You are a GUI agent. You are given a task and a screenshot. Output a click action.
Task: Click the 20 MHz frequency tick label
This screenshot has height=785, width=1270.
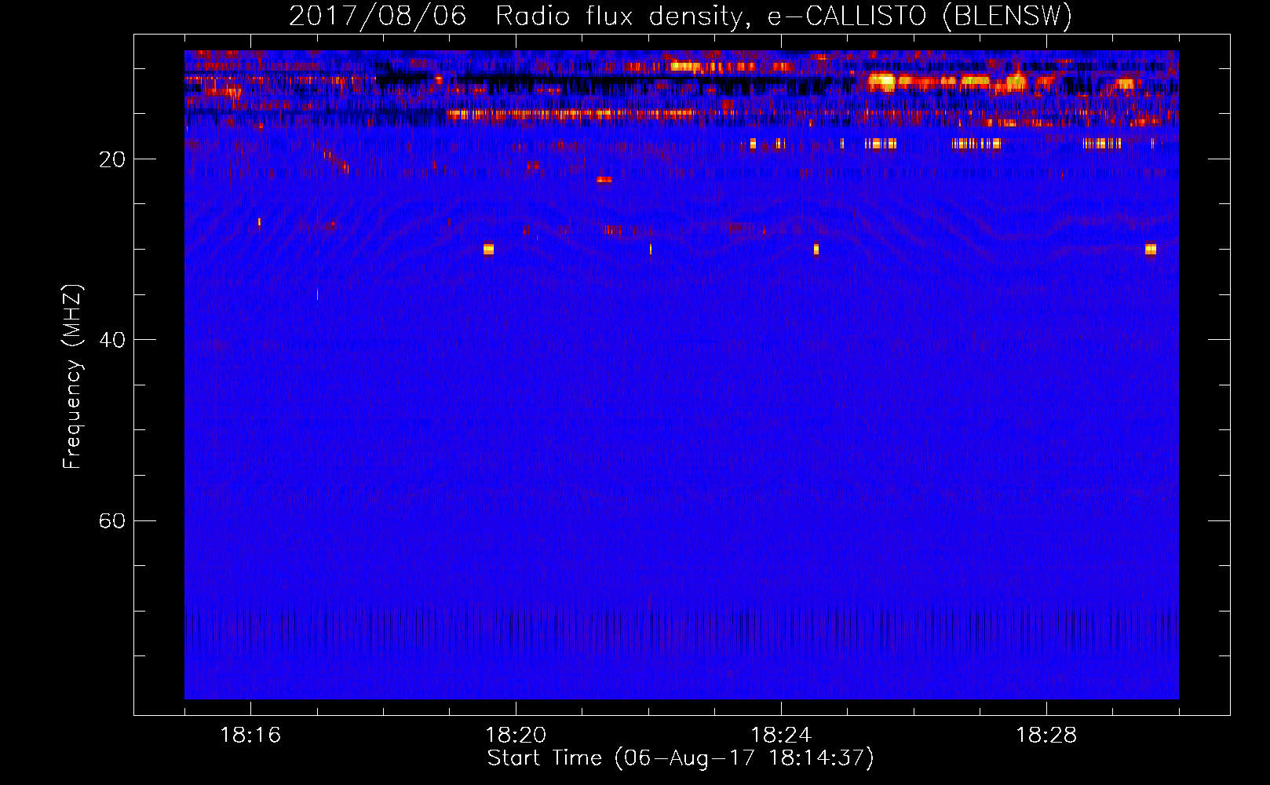pyautogui.click(x=111, y=159)
